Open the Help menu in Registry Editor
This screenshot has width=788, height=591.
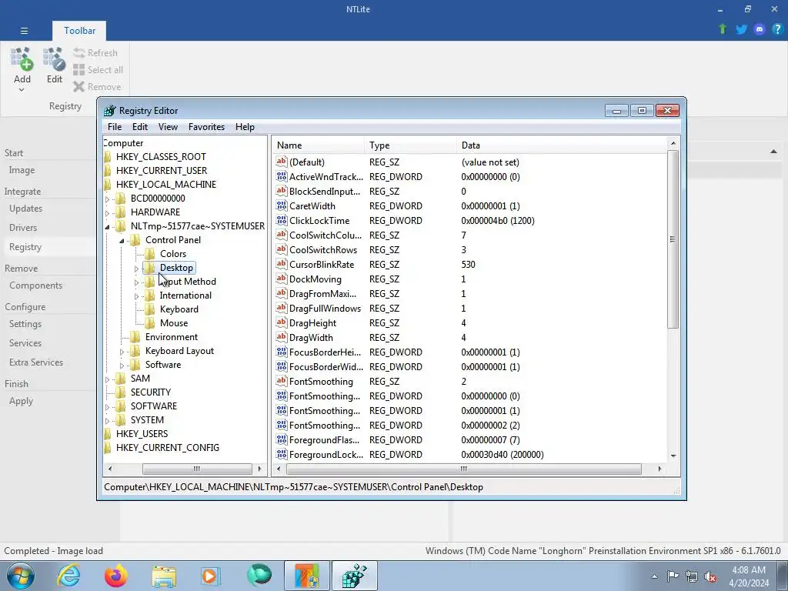point(245,127)
